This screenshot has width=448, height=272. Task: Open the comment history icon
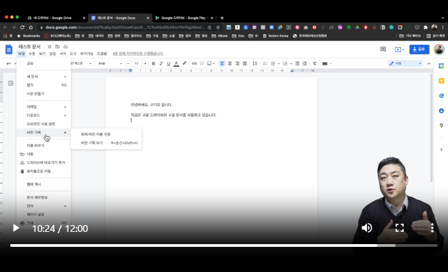coord(383,49)
